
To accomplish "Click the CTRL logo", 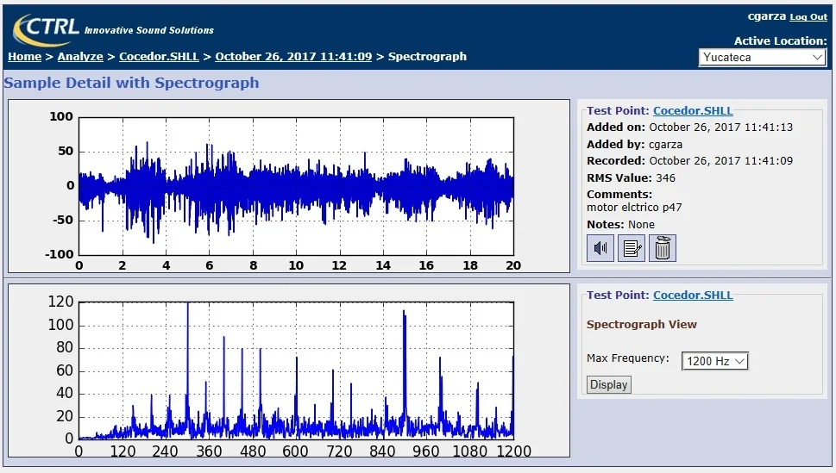I will (x=46, y=28).
